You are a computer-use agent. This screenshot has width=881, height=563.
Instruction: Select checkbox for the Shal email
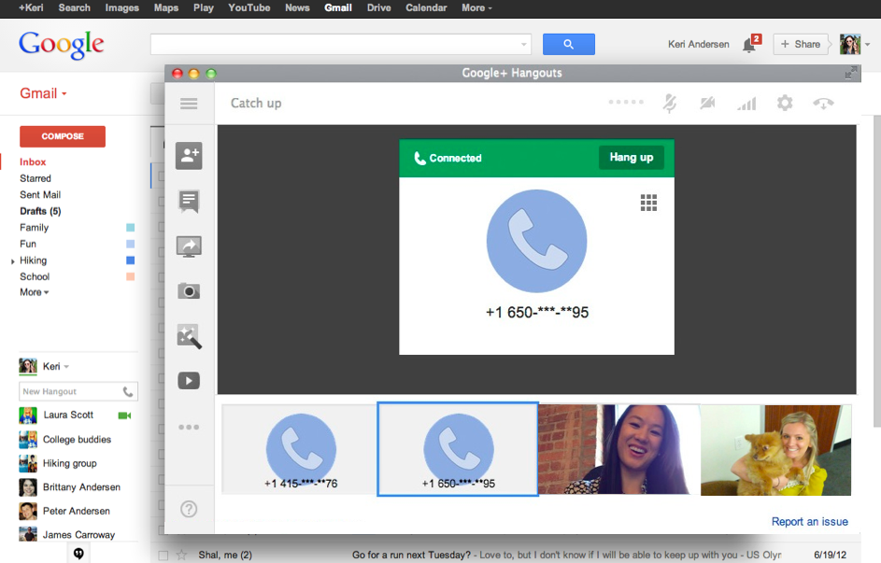click(163, 556)
